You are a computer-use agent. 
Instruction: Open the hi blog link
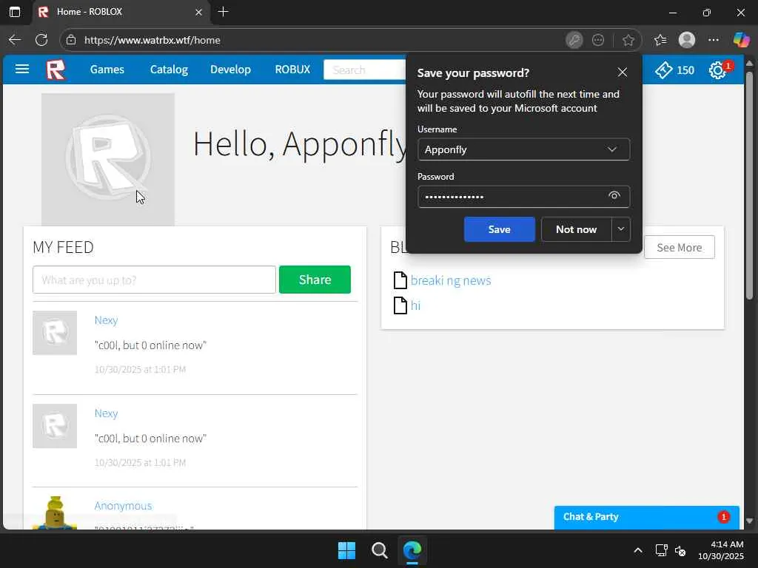(415, 305)
